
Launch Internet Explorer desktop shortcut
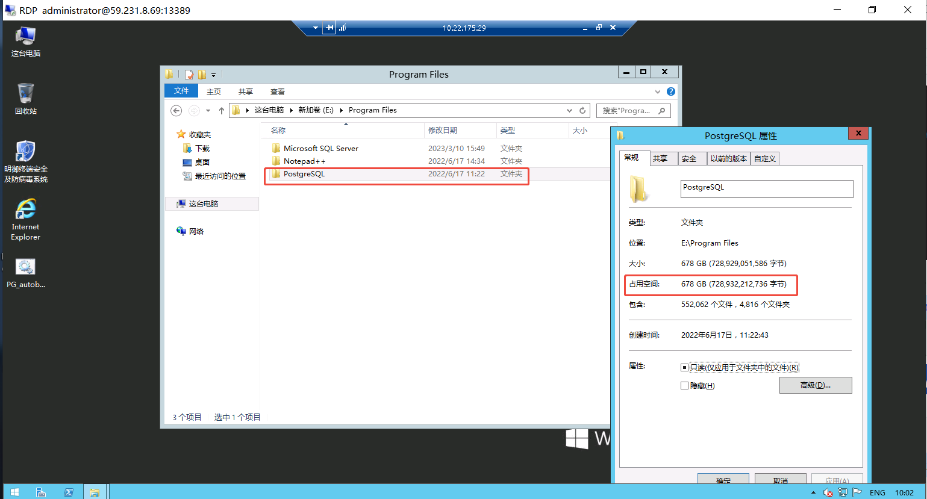point(25,219)
